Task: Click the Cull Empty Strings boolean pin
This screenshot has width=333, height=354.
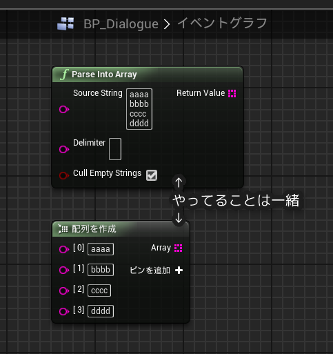Action: tap(64, 175)
